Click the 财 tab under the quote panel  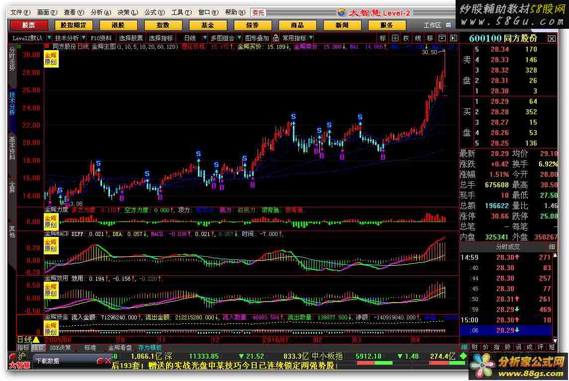coord(474,347)
